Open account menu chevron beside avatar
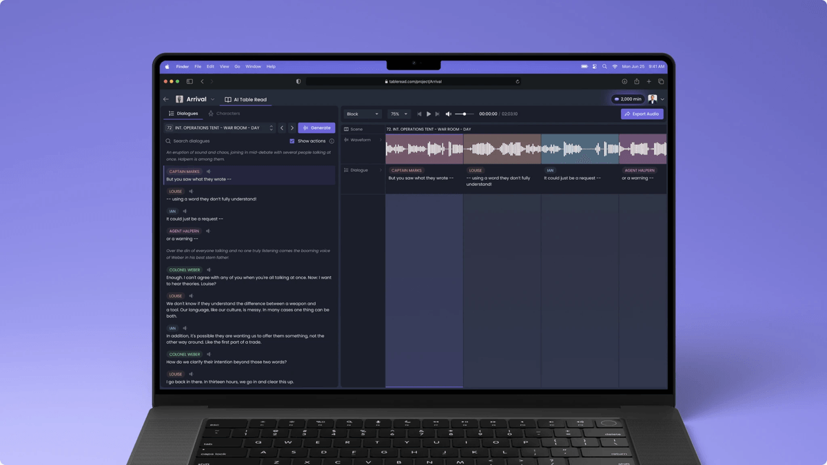Screen dimensions: 827x465 coord(662,99)
